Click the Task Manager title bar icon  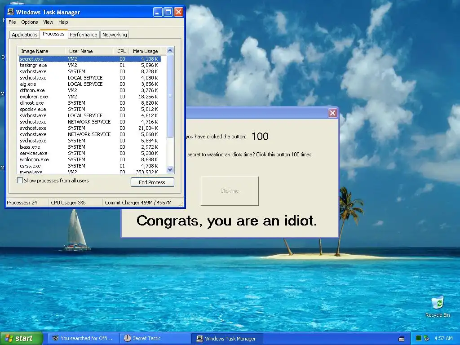pos(11,12)
